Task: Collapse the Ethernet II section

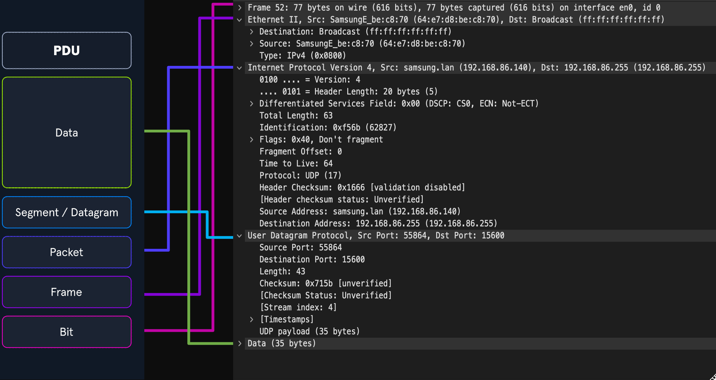Action: (239, 20)
